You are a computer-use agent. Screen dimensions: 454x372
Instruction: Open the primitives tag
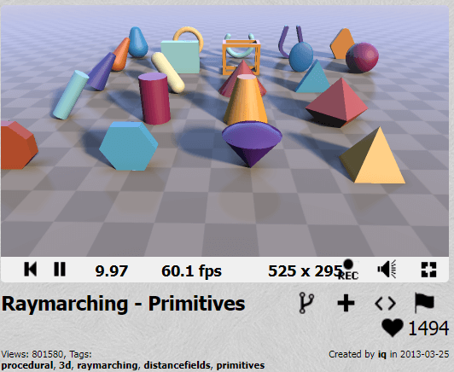point(241,366)
